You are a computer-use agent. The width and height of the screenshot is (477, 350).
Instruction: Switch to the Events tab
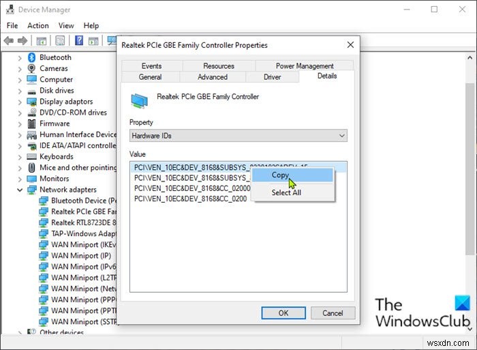coord(152,65)
